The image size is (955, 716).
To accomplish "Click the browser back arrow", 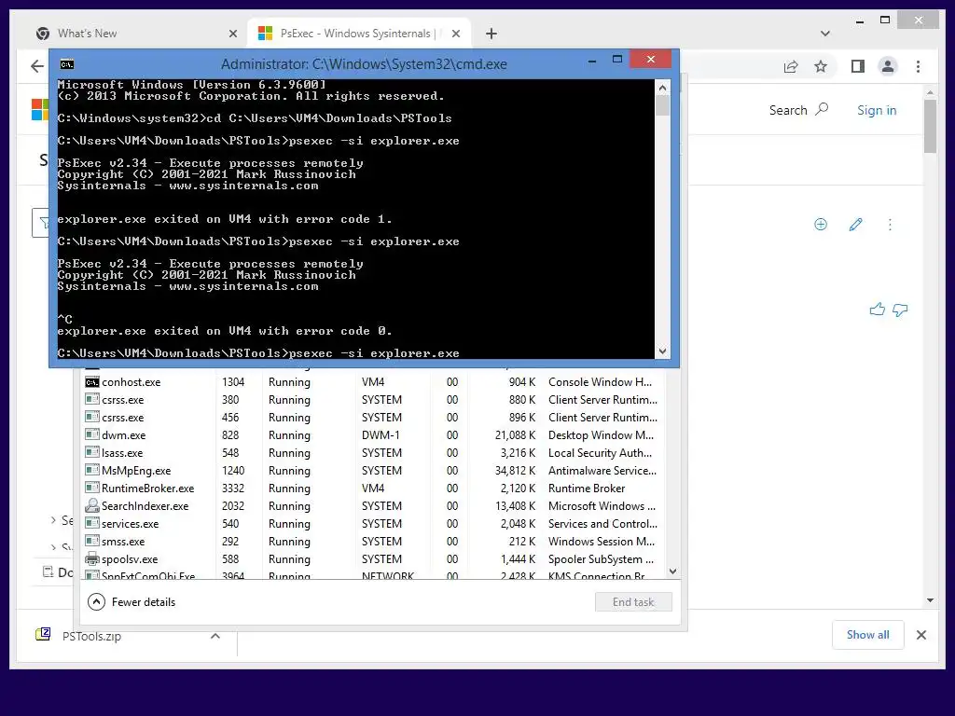I will coord(37,66).
